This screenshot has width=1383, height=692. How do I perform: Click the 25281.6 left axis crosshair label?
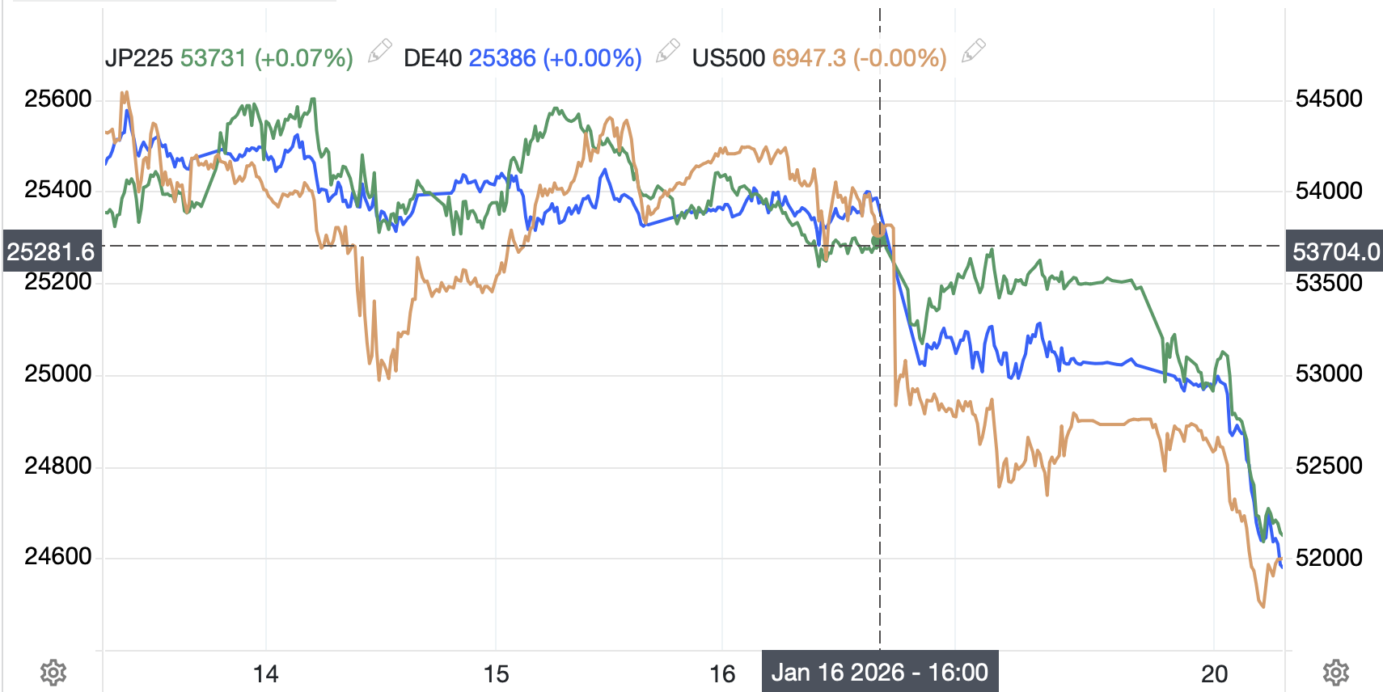[x=51, y=251]
